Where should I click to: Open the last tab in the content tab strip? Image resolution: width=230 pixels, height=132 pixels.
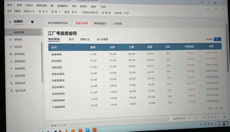[118, 24]
